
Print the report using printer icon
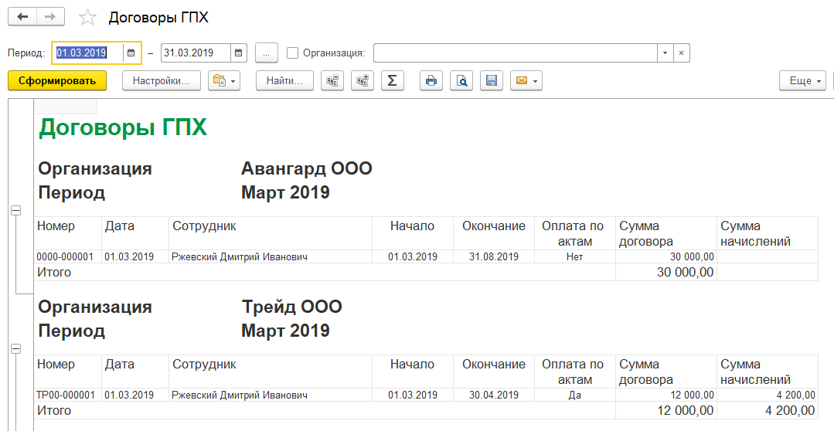click(431, 80)
